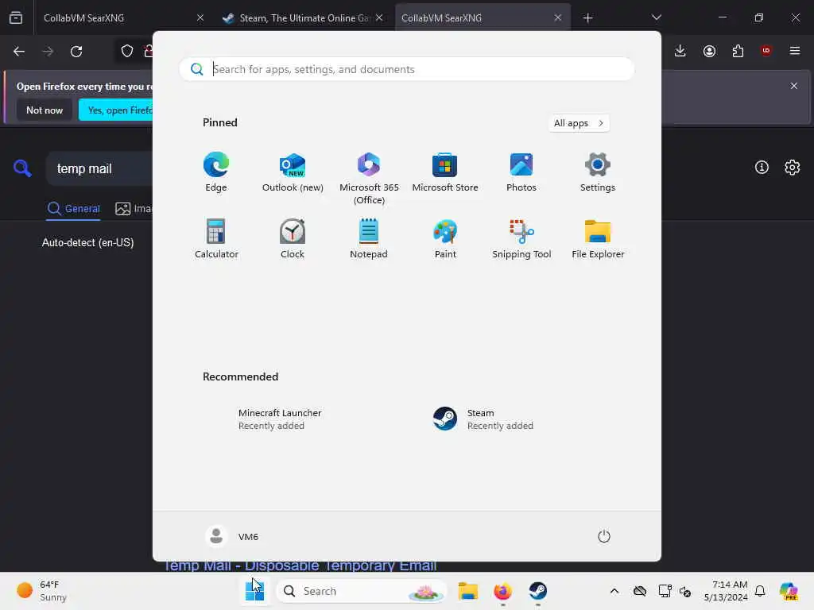Dismiss the Firefox notification bar
This screenshot has width=814, height=610.
[794, 86]
